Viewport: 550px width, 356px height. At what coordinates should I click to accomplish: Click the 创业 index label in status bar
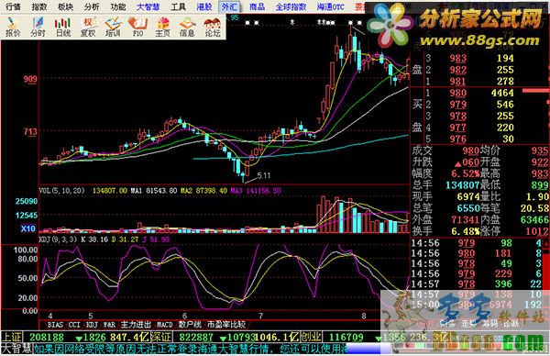[311, 337]
